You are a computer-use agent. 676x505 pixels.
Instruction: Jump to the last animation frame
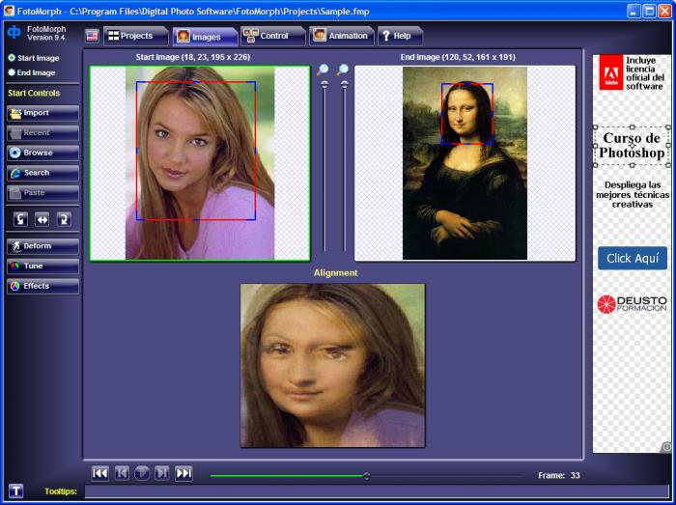[x=183, y=473]
